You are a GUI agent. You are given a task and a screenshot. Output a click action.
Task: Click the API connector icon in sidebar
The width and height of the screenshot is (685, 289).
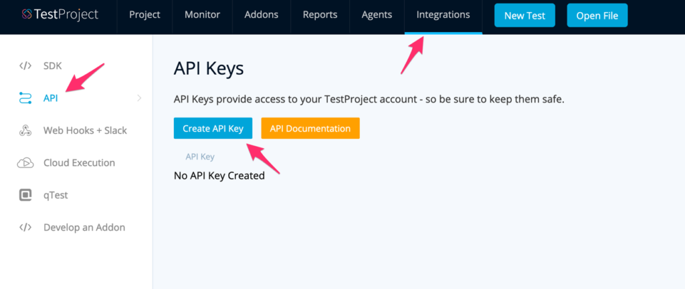pyautogui.click(x=25, y=98)
